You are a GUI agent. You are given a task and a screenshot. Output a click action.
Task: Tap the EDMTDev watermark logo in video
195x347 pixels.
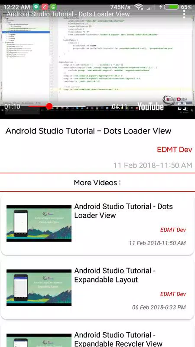point(175,100)
